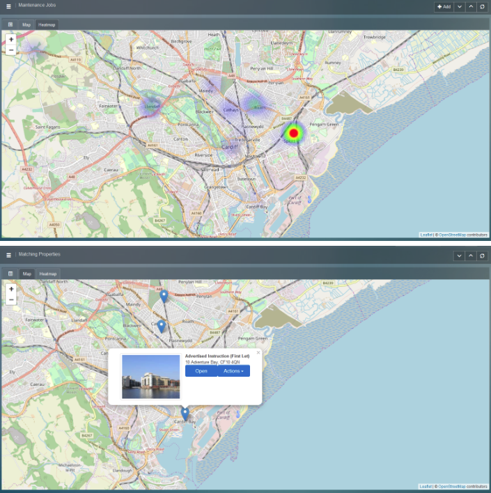Refresh the Matching Properties panel
Viewport: 491px width, 493px height.
[x=483, y=256]
